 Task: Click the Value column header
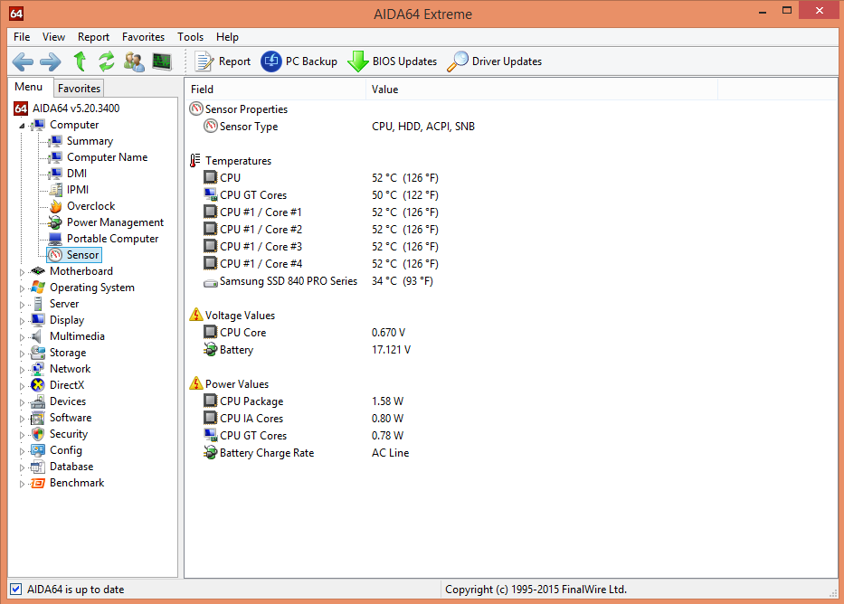[x=542, y=90]
